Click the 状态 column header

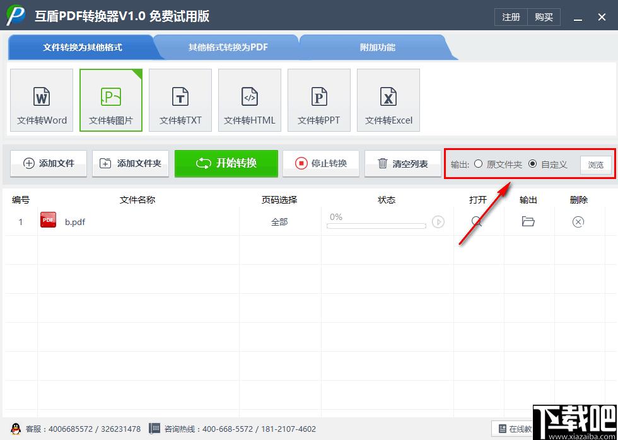386,200
